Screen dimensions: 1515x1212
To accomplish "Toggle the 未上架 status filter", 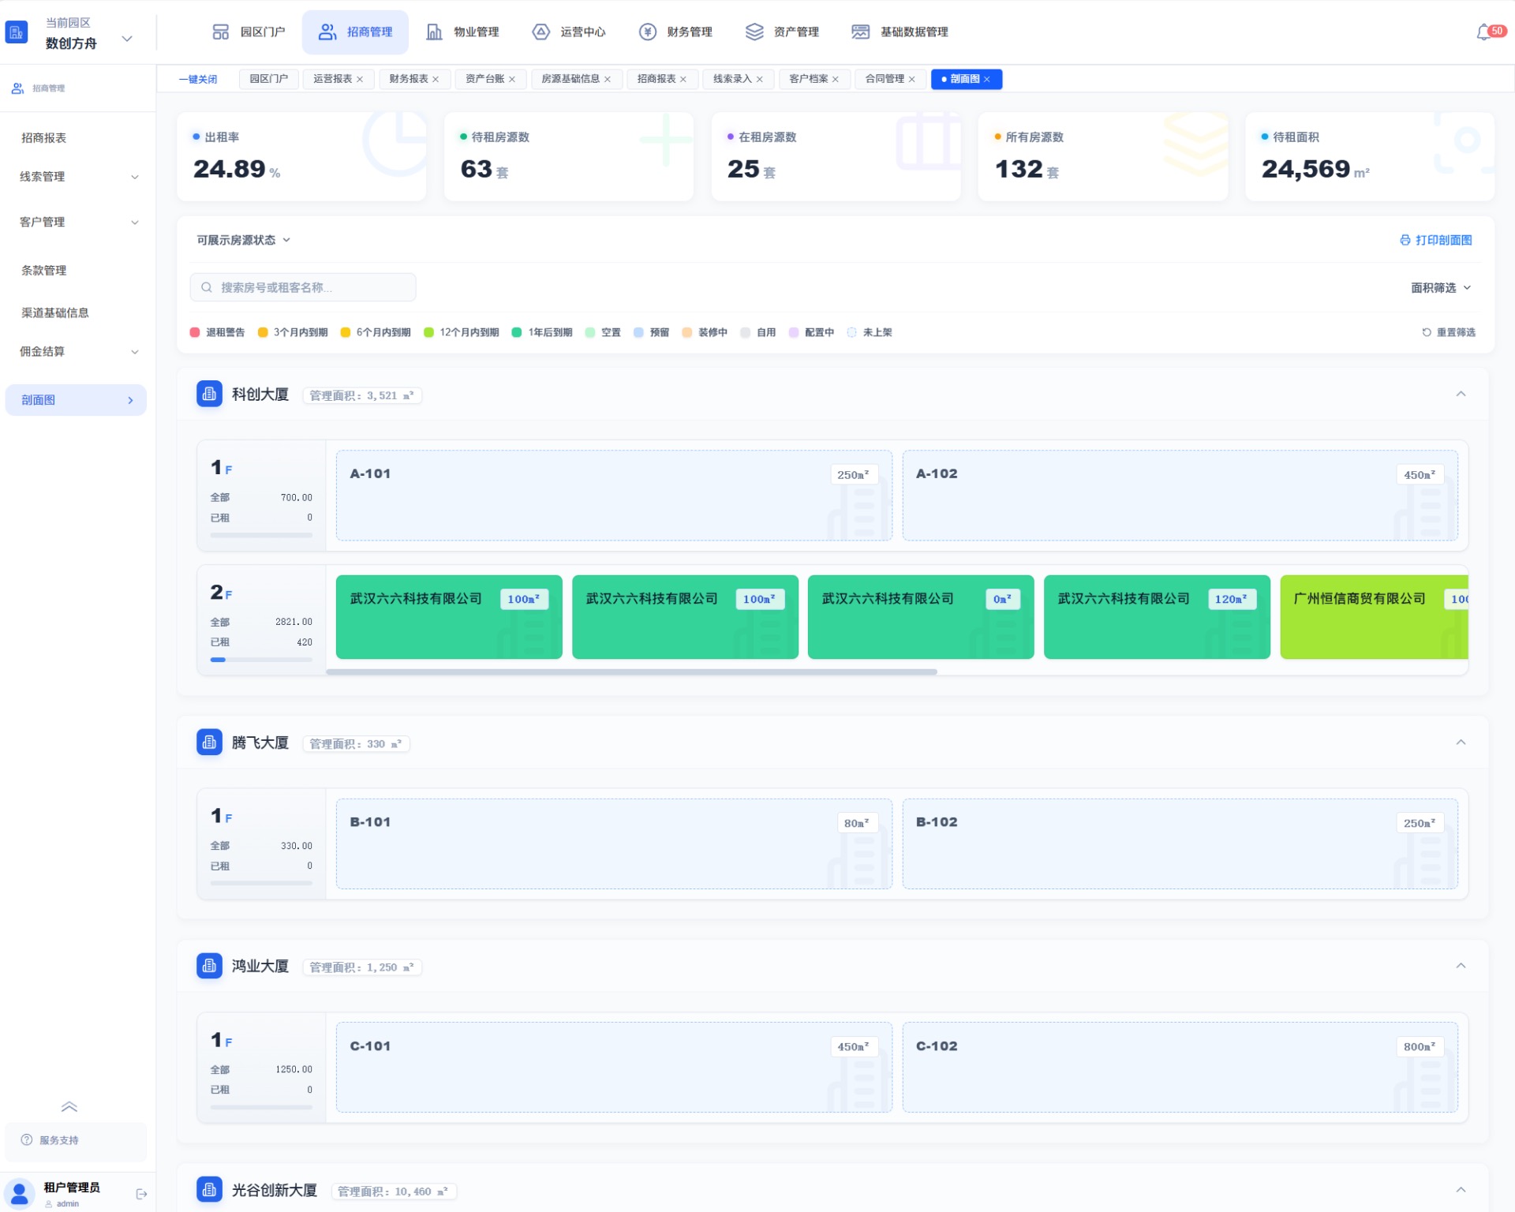I will click(869, 332).
